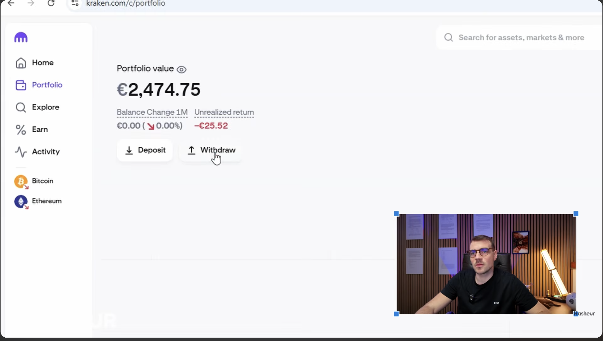Click the Bitcoin coin icon

21,181
